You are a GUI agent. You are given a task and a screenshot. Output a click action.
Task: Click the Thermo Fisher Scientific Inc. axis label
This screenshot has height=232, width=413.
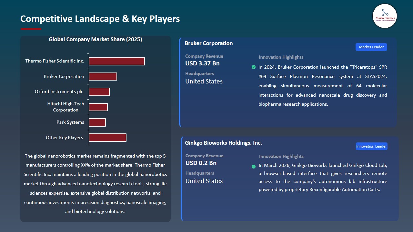[x=55, y=61]
